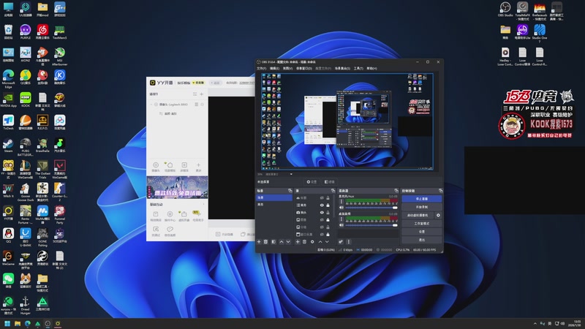Screen dimensions: 585x329
Task: Toggle visibility eye of the fourth source row
Action: coord(322,220)
